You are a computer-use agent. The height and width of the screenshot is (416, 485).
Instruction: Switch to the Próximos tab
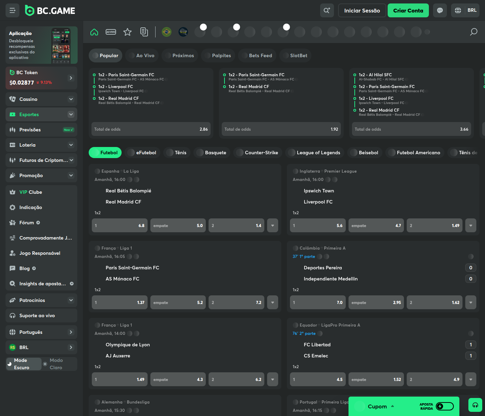coord(179,55)
